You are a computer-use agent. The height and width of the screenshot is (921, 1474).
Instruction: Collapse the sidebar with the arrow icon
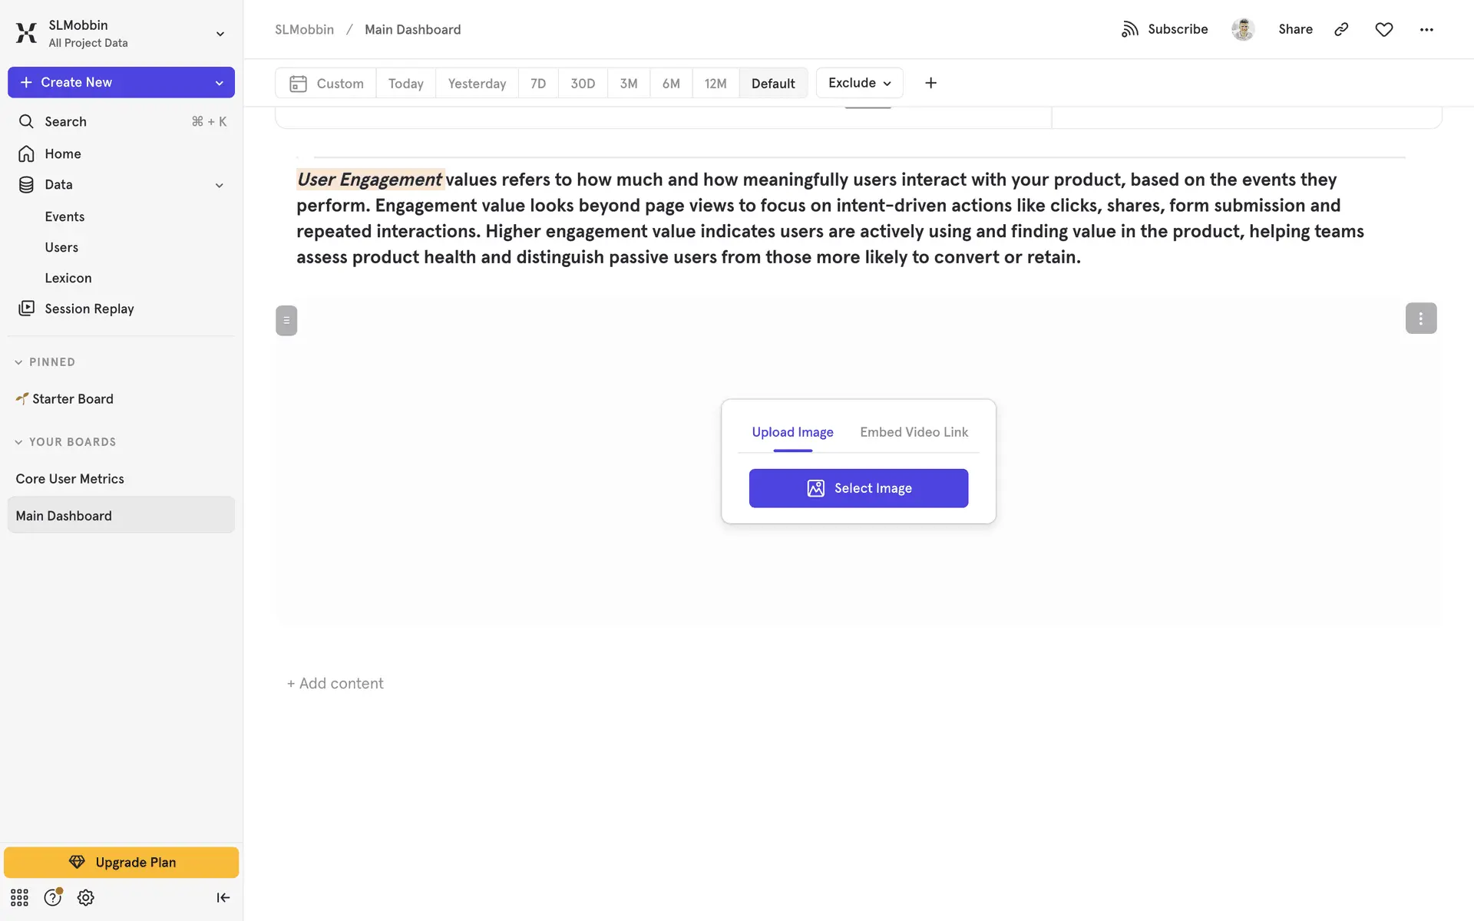[x=223, y=897]
